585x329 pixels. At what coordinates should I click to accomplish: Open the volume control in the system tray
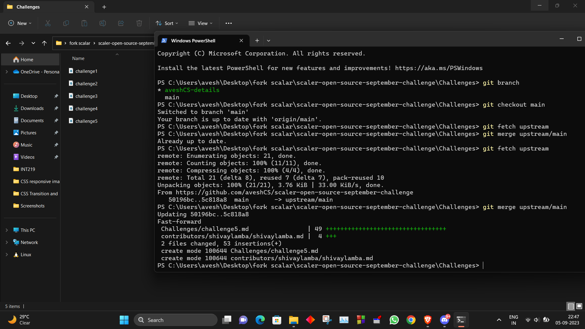click(x=537, y=320)
